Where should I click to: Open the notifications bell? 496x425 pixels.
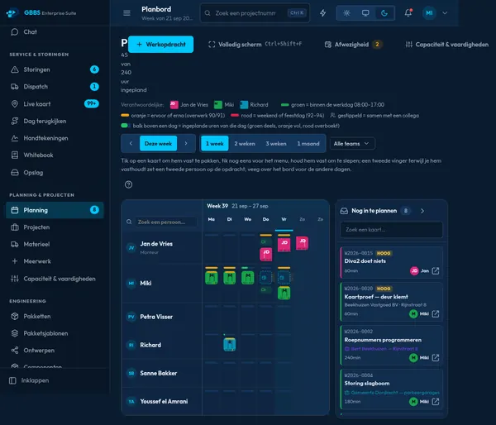coord(408,13)
